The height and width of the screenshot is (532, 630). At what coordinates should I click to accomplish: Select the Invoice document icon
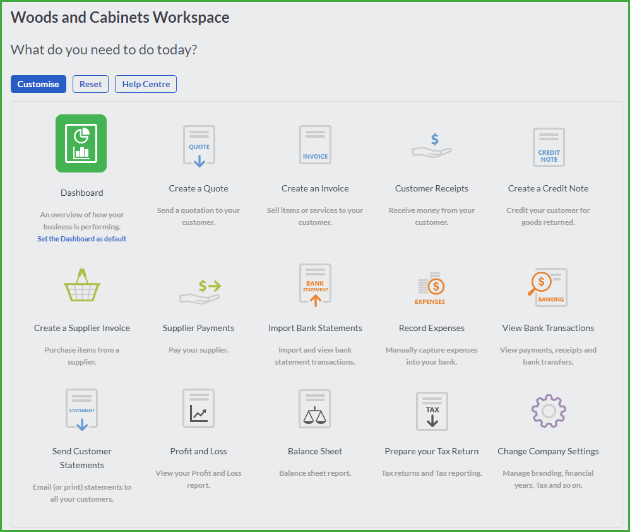[315, 145]
